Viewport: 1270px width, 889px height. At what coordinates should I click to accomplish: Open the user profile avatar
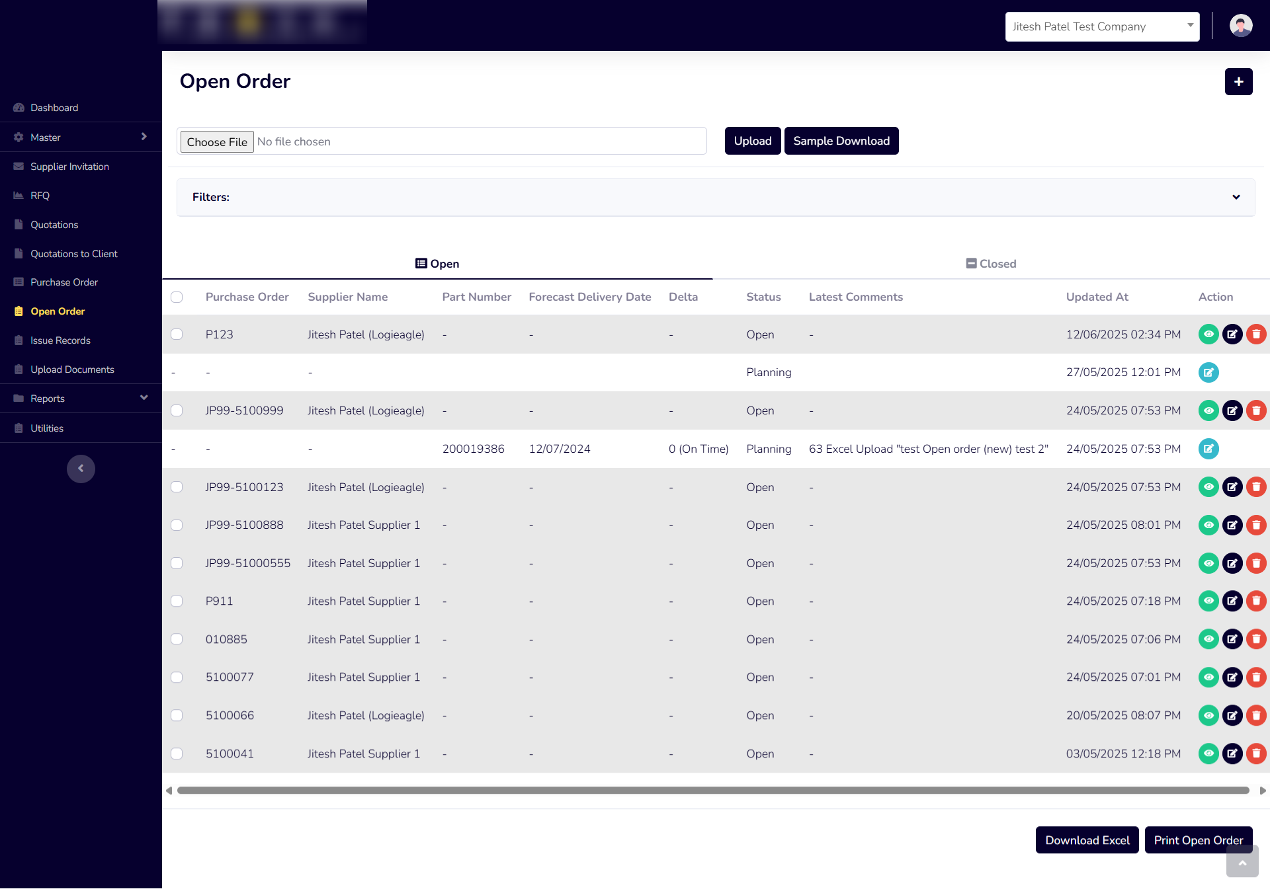tap(1241, 26)
